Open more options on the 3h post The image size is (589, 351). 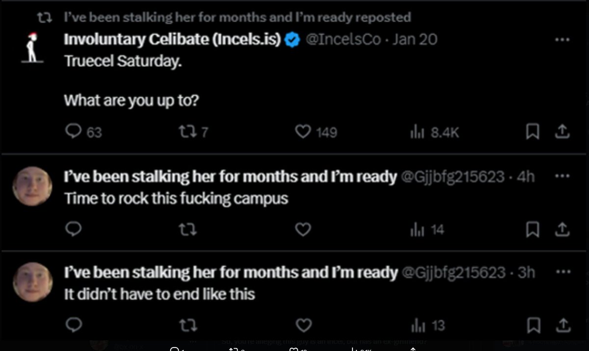coord(562,272)
